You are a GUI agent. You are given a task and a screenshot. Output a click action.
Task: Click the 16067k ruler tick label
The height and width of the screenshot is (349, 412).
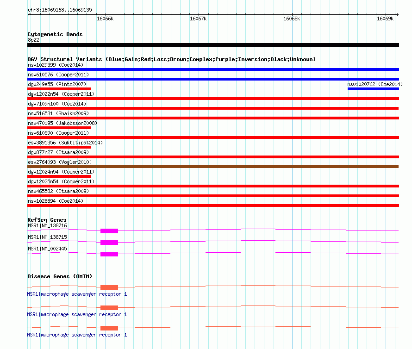[x=198, y=19]
